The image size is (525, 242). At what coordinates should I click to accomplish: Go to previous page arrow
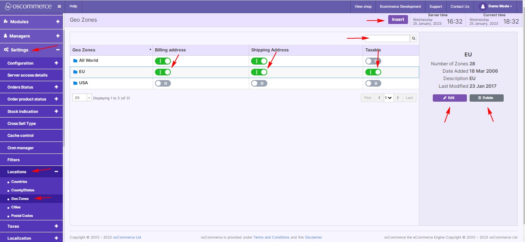pos(380,98)
